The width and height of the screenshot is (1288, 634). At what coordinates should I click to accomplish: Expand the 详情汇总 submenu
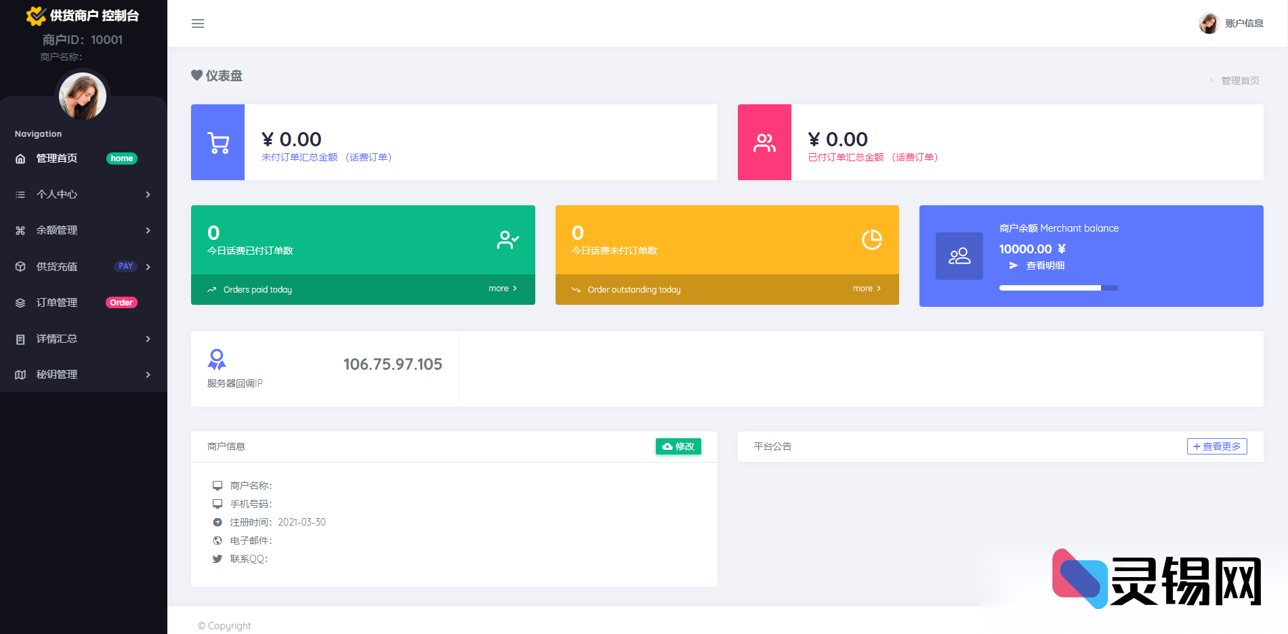coord(83,339)
